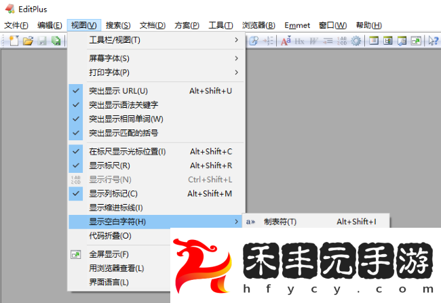Toggle 在标尺显示光标位置(I) option
Viewport: 441px width, 303px height.
[156, 152]
